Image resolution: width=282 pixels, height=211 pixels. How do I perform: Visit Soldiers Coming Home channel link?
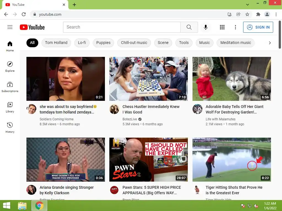[x=56, y=119]
